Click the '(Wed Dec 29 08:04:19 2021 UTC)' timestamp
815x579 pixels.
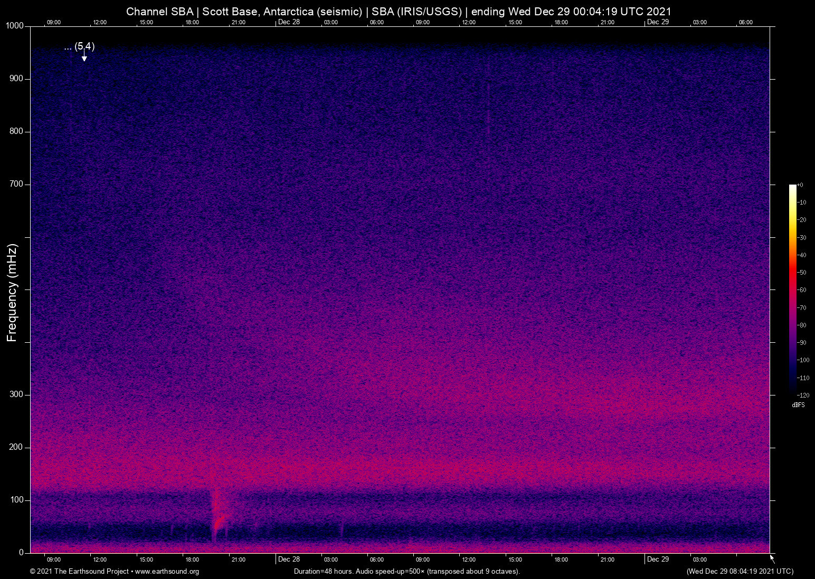pyautogui.click(x=740, y=572)
